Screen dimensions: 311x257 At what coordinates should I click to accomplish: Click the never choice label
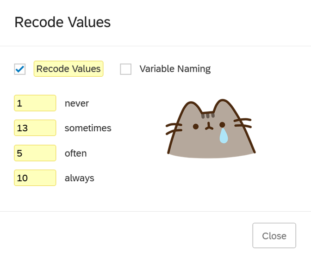click(x=77, y=103)
